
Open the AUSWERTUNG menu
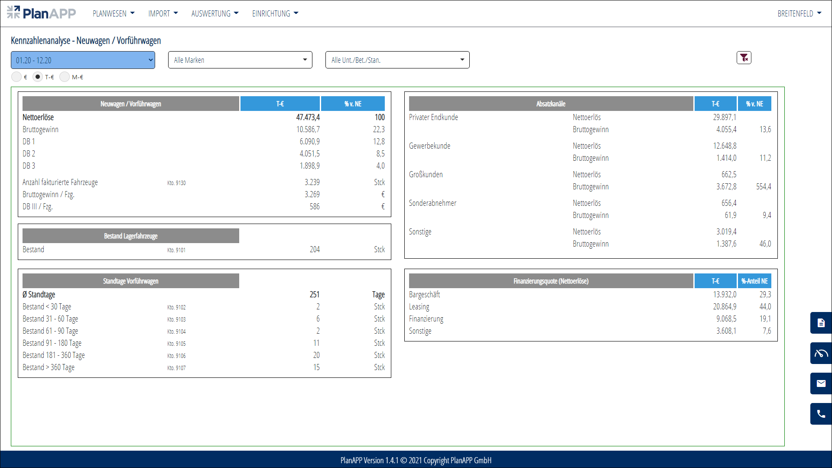(215, 13)
